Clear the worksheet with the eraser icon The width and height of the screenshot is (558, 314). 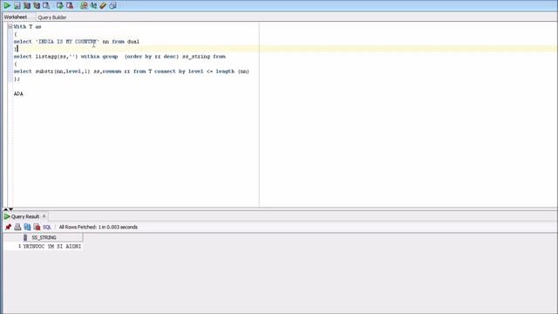(x=103, y=5)
